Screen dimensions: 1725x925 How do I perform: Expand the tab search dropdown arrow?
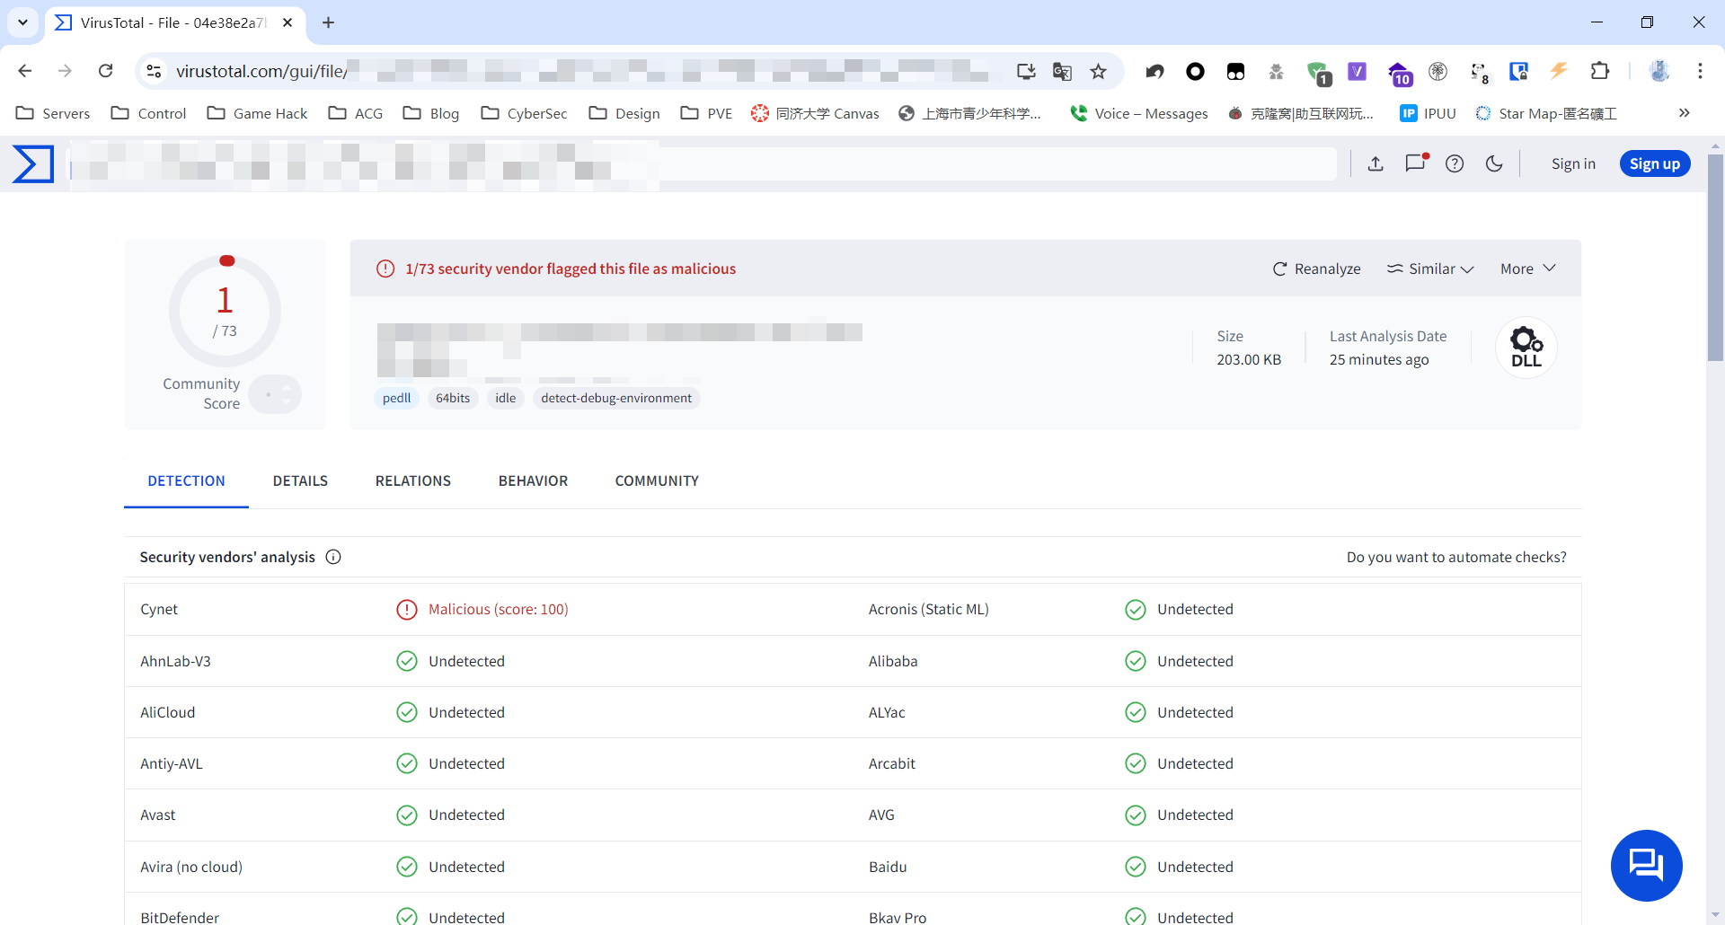[22, 22]
